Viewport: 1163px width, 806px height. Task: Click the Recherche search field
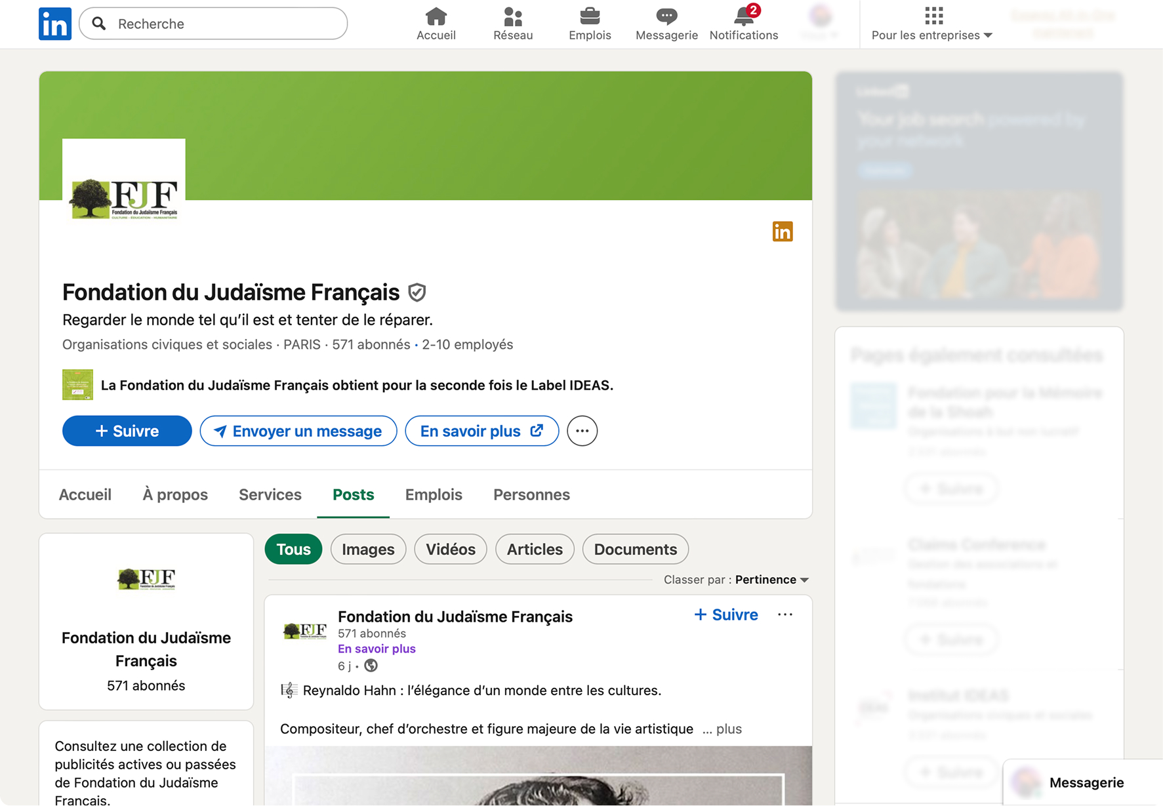[213, 24]
